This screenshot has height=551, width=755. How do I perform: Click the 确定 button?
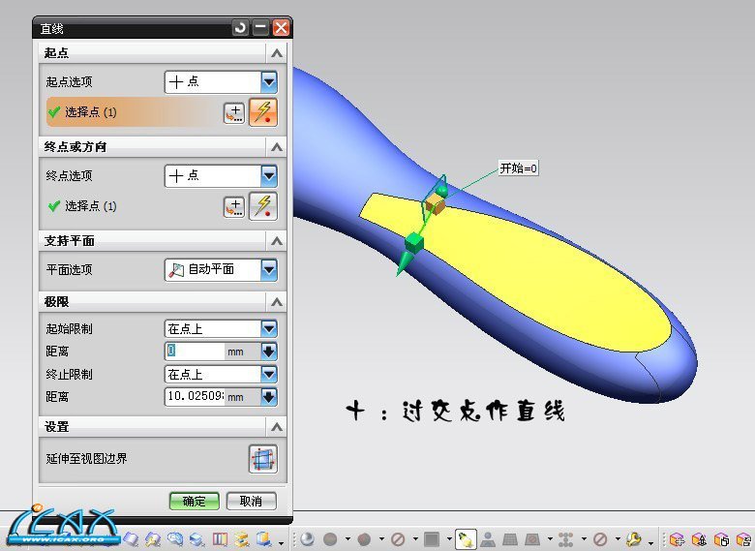point(194,501)
